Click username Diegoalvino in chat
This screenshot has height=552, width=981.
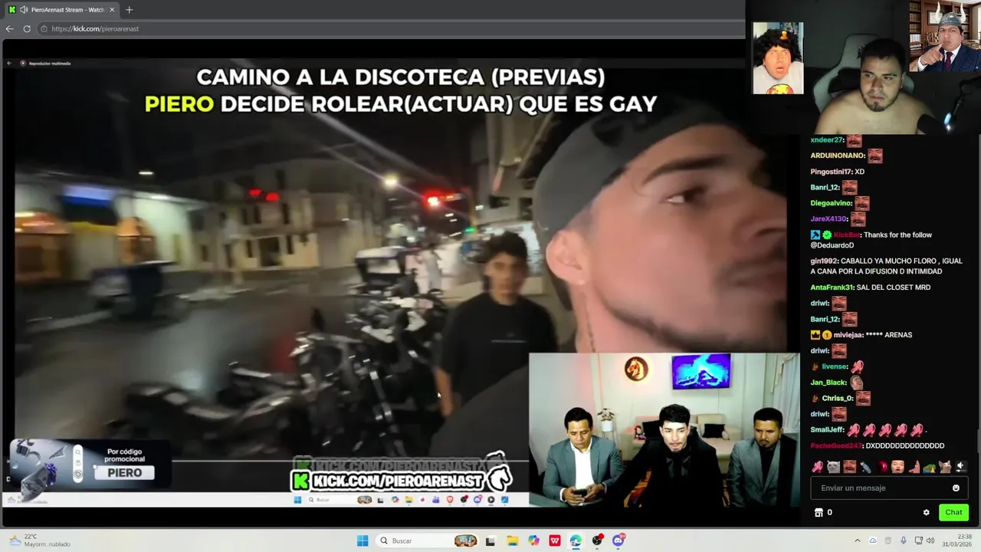[x=831, y=203]
